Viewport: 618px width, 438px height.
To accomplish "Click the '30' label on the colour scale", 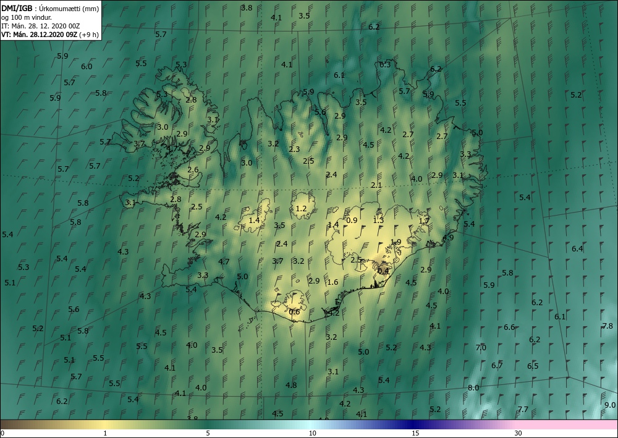I will coord(519,434).
